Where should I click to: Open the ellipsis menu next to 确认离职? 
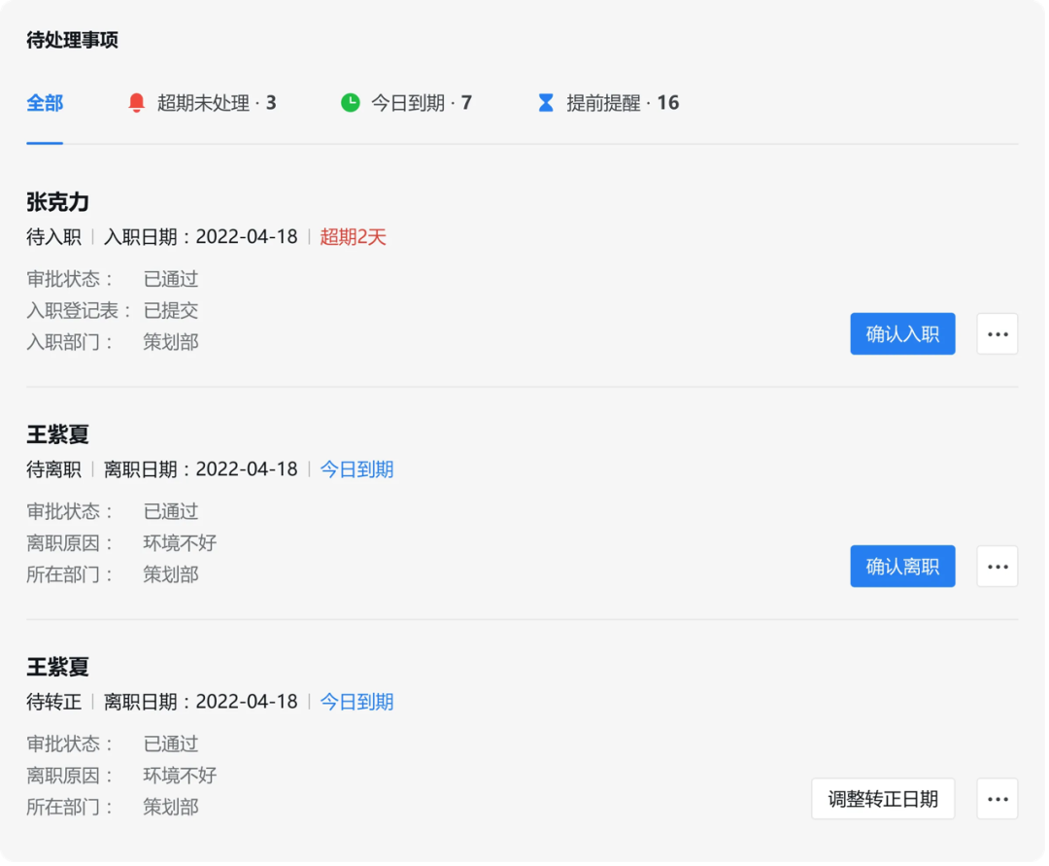(x=997, y=567)
